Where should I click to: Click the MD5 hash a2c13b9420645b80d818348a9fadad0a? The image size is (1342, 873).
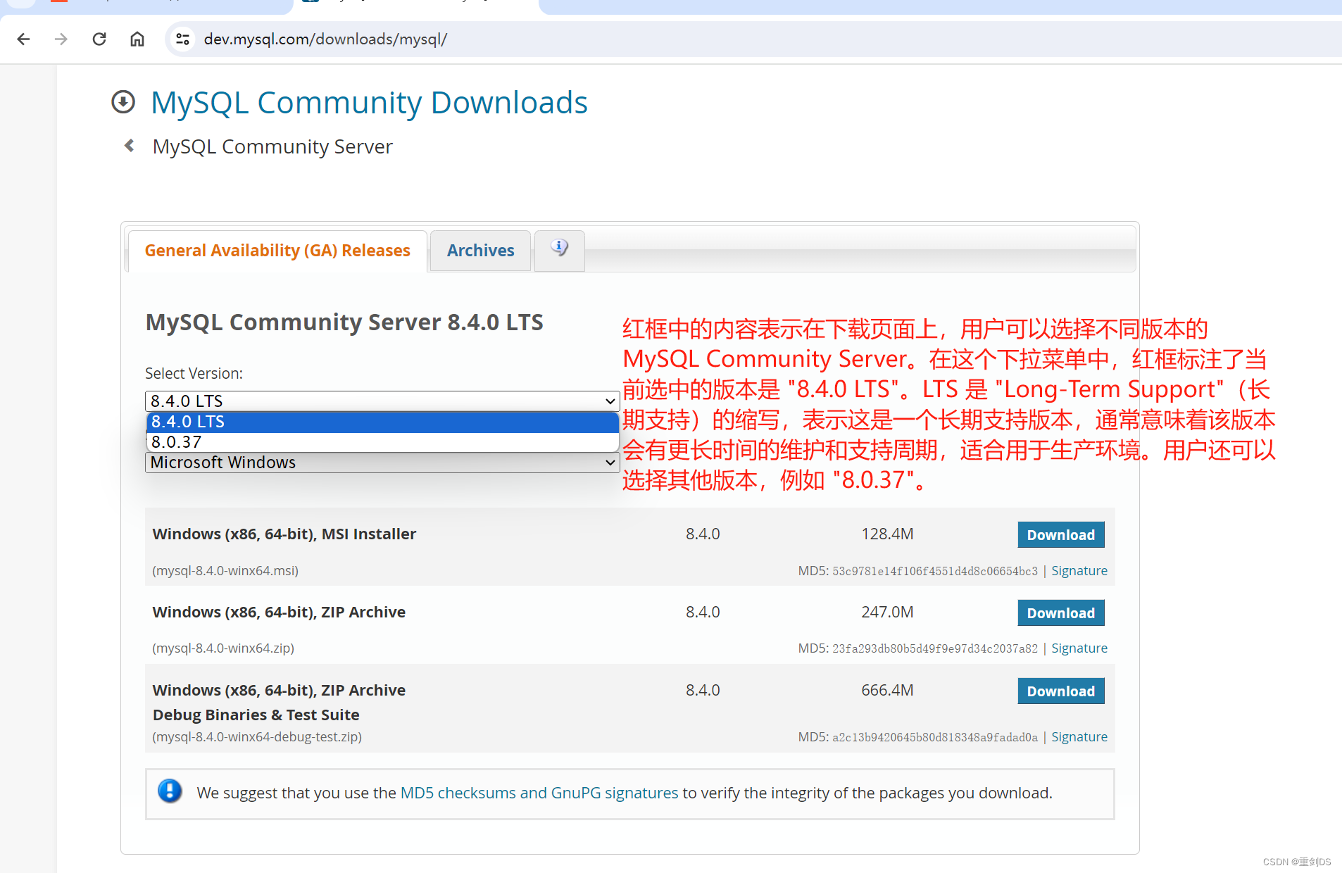click(935, 737)
